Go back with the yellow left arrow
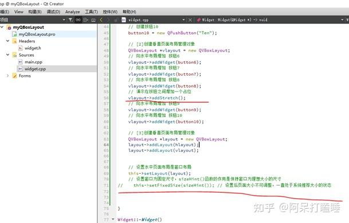The image size is (349, 223). pyautogui.click(x=101, y=20)
